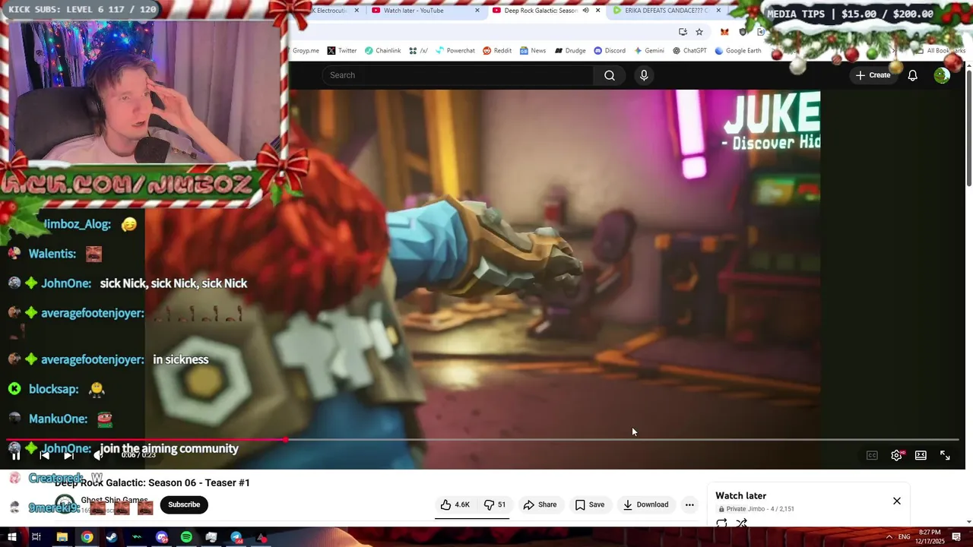Open YouTube notifications bell
This screenshot has width=973, height=547.
point(913,75)
